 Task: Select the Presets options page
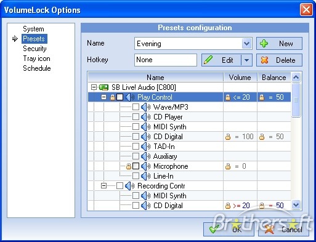34,39
